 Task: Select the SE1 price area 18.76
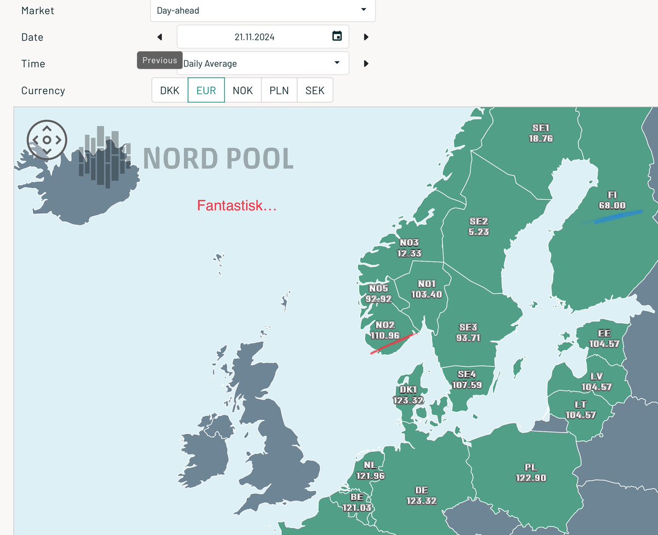pos(541,133)
